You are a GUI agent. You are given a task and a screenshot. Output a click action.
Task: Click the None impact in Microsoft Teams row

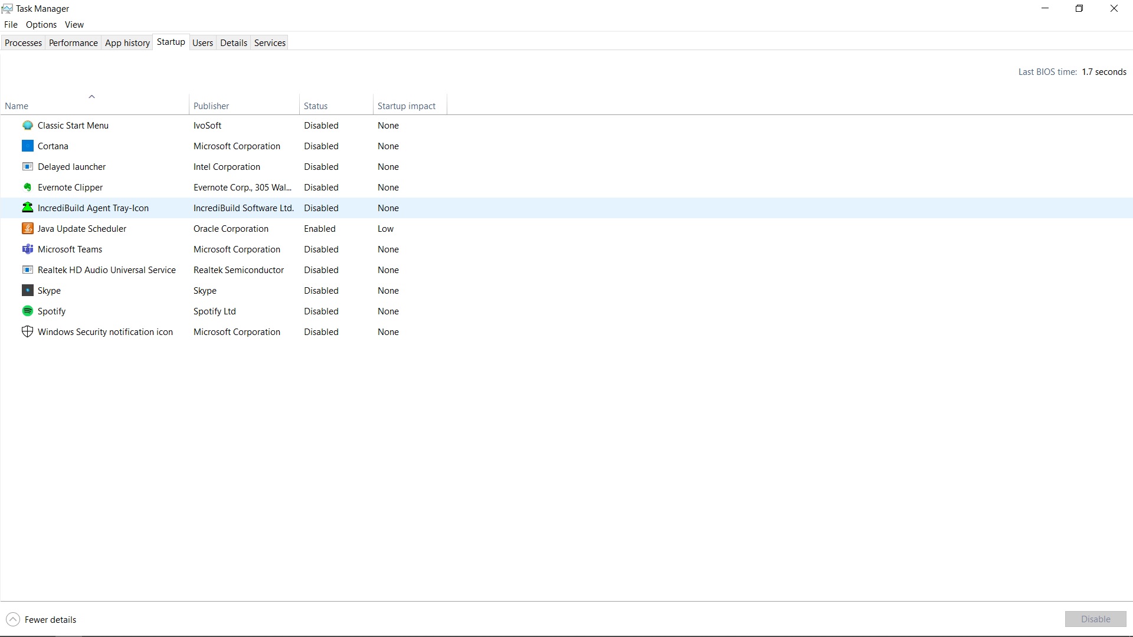[388, 249]
